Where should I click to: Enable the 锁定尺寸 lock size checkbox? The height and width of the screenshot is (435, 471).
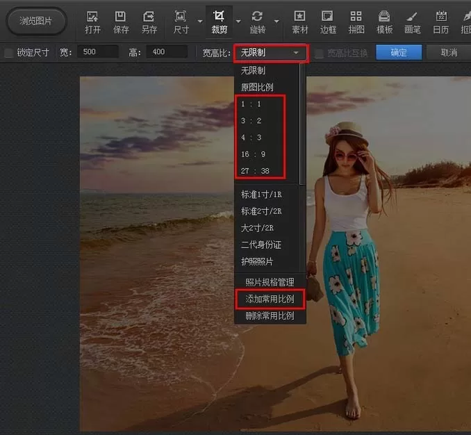[9, 53]
